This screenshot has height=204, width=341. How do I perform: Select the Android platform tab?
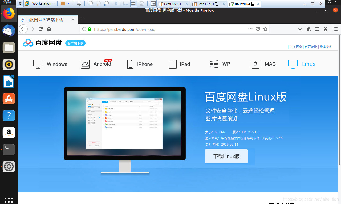click(x=96, y=64)
